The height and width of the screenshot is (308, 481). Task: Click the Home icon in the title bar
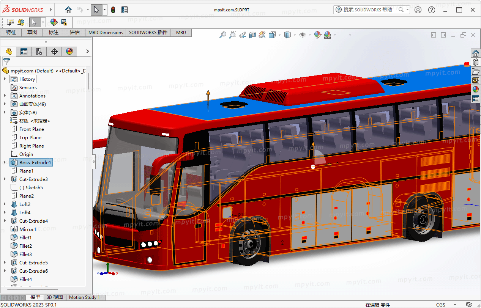pyautogui.click(x=68, y=10)
